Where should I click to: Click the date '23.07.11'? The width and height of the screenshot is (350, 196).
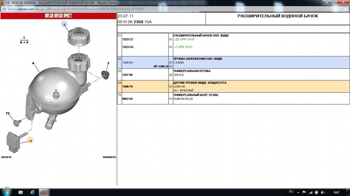[125, 16]
